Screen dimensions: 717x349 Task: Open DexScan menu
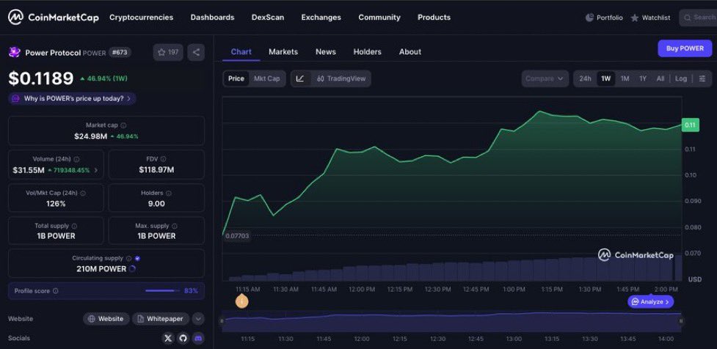click(268, 18)
